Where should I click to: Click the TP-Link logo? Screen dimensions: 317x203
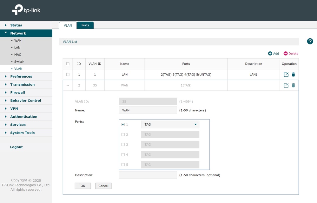pyautogui.click(x=26, y=10)
